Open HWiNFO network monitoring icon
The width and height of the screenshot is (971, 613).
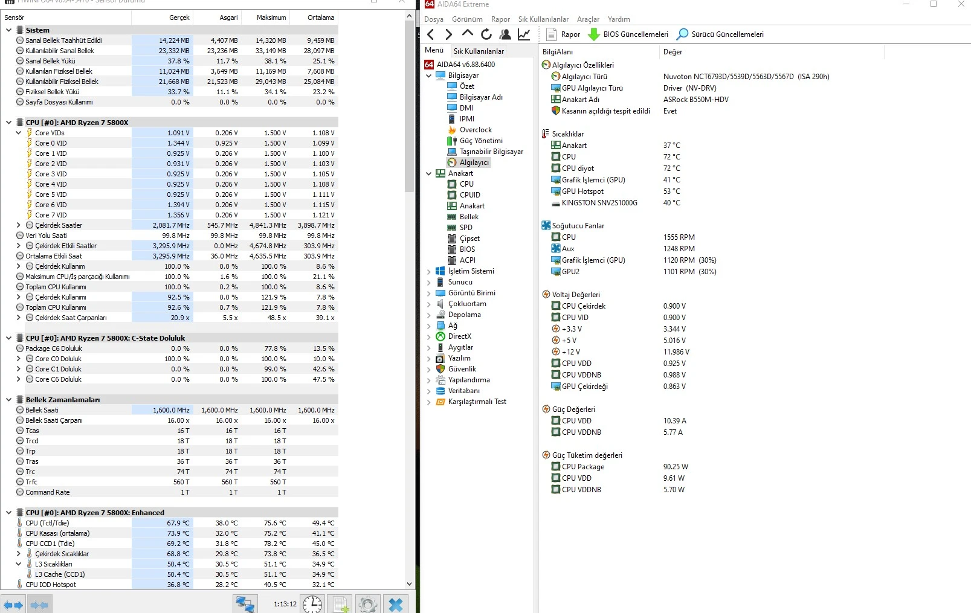pos(245,604)
